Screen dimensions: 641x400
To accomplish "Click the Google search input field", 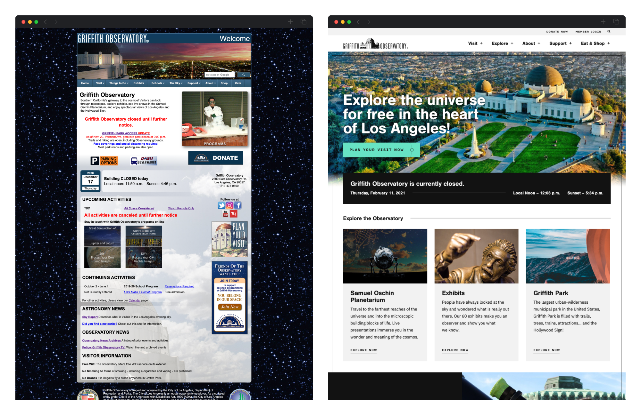I will pos(220,75).
